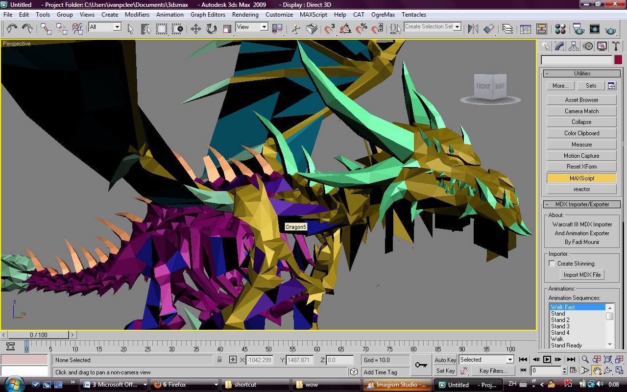This screenshot has height=392, width=627.
Task: Toggle the 3D Snaps magnet
Action: click(330, 29)
